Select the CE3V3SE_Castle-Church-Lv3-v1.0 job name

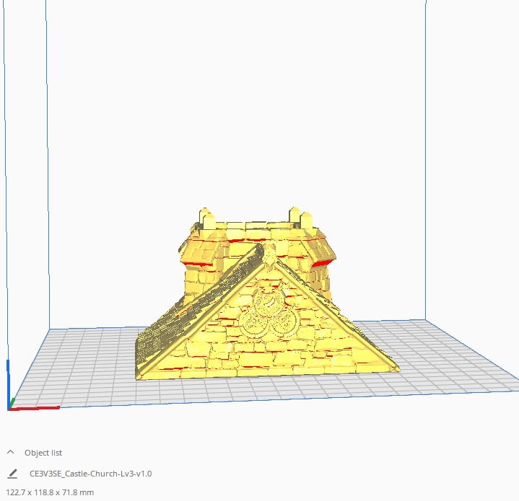click(90, 474)
